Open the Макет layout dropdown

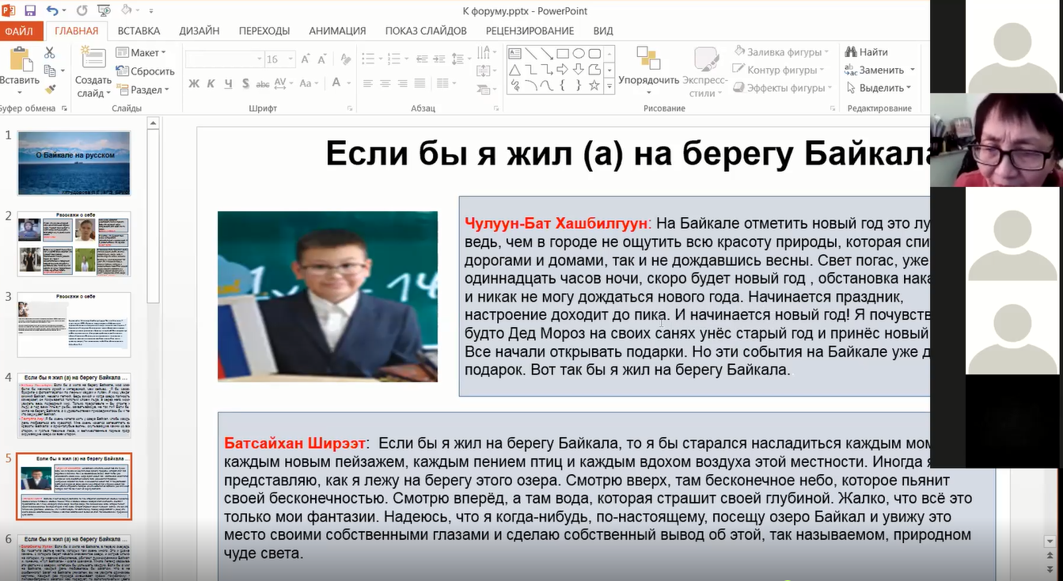pos(142,53)
